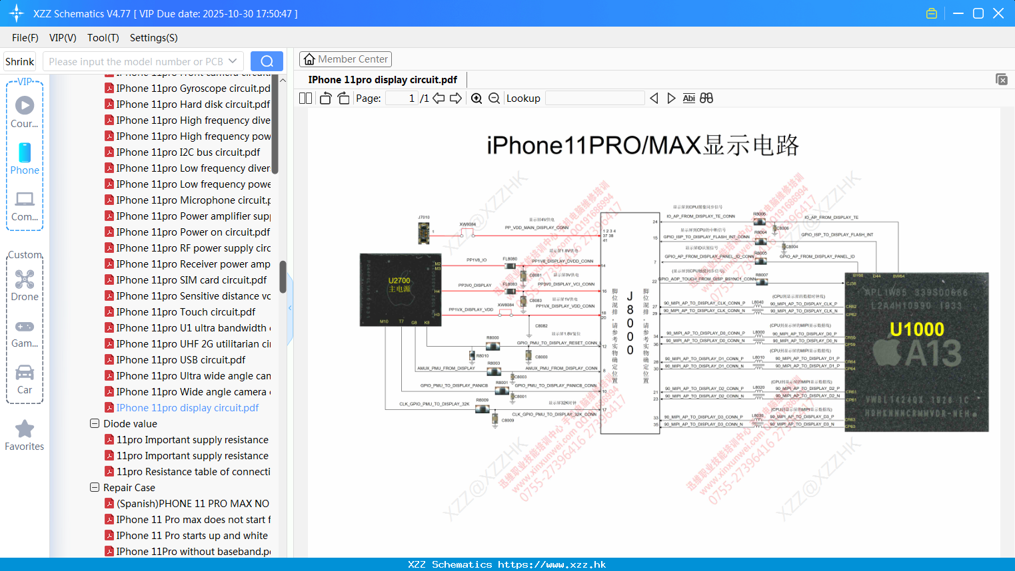Find previous lookup match triangle
This screenshot has height=571, width=1015.
click(x=654, y=98)
